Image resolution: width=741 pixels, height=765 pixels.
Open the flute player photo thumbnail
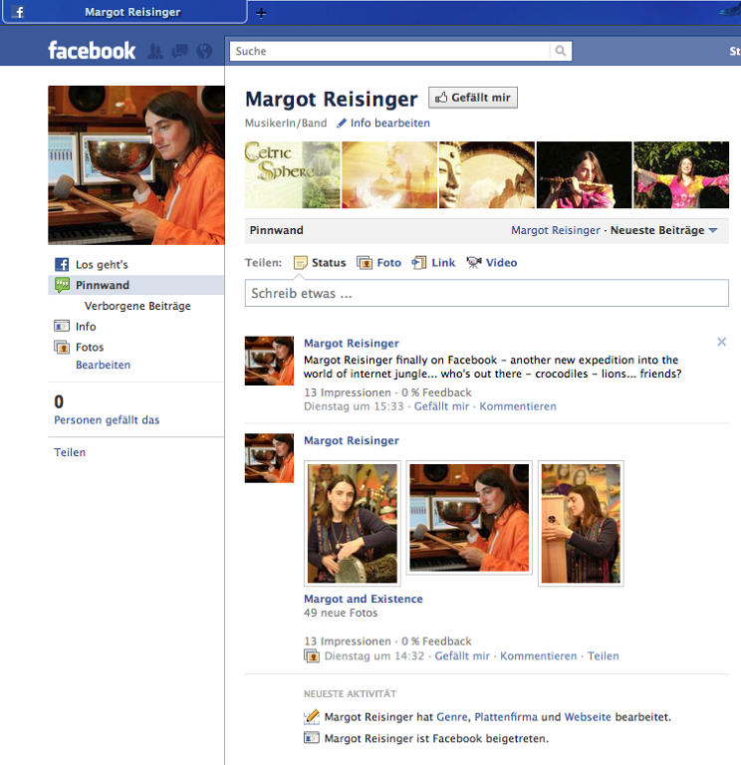coord(584,174)
